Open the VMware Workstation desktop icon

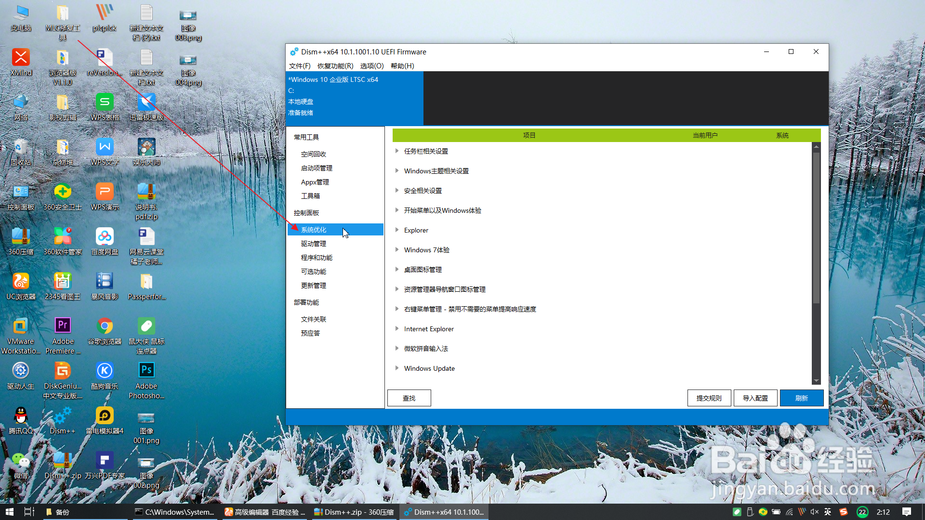tap(21, 327)
